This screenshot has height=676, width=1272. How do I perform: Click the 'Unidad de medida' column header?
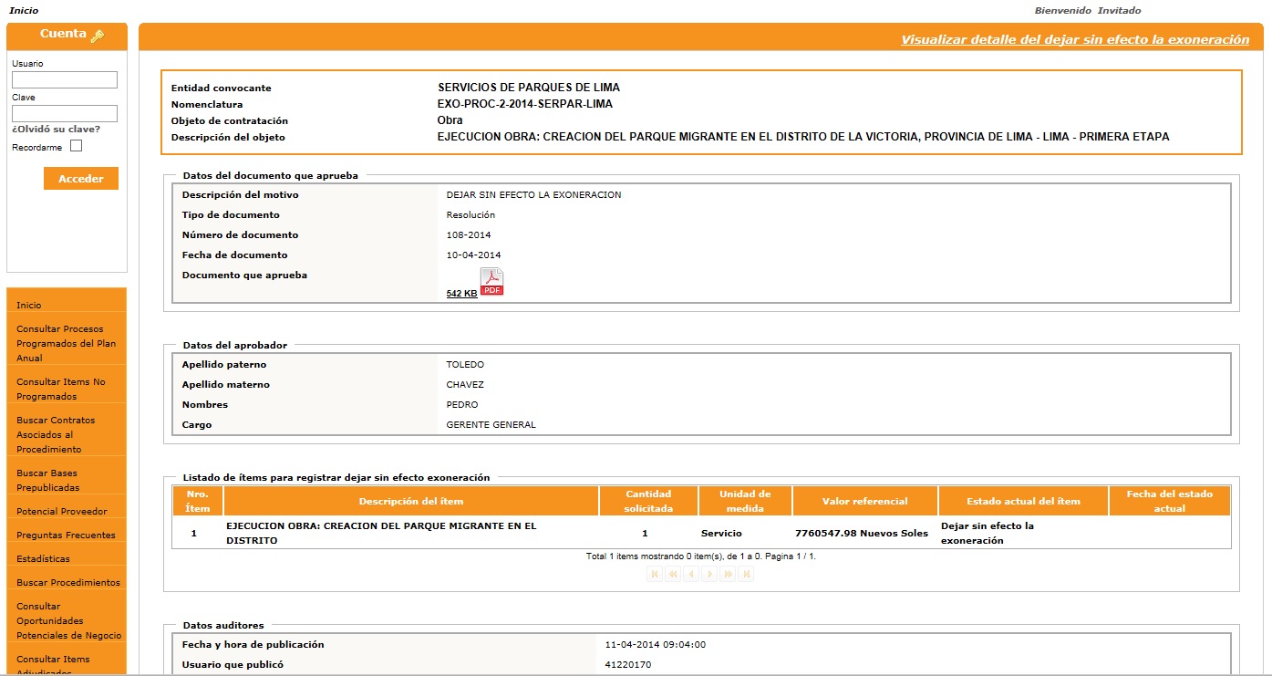[745, 501]
